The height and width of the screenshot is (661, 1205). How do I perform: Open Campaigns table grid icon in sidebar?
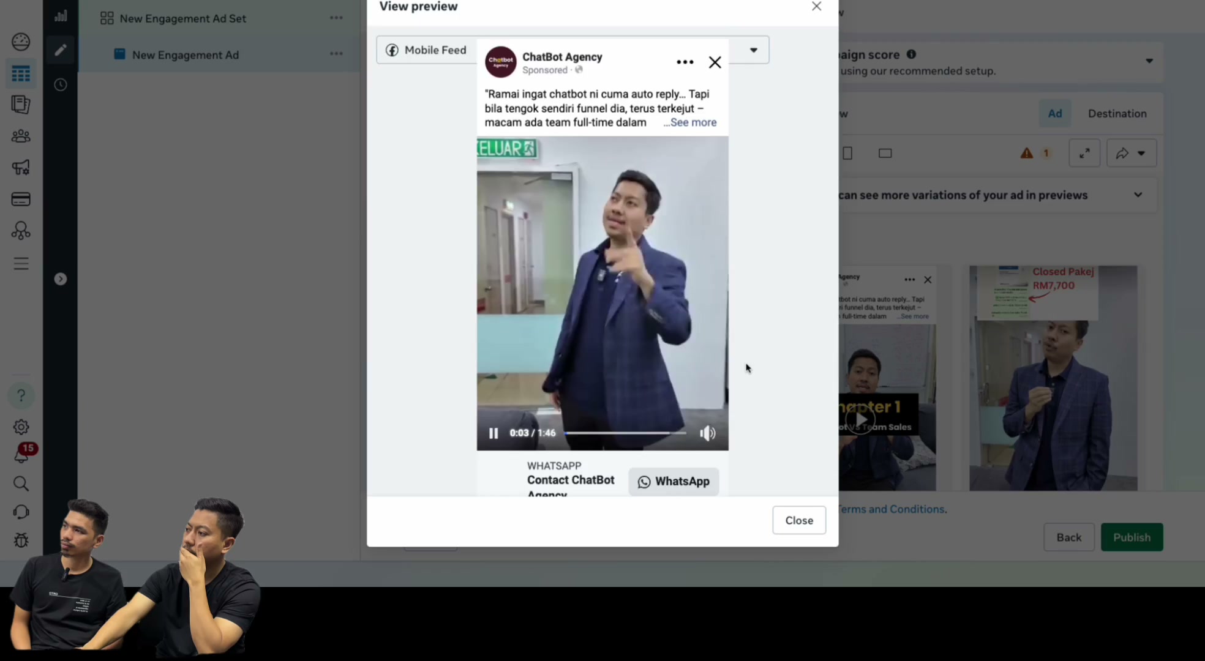[x=21, y=74]
